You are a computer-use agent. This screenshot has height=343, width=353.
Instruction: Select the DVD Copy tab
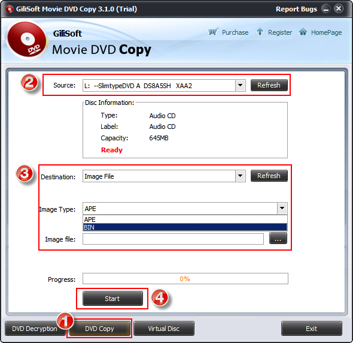coord(99,329)
